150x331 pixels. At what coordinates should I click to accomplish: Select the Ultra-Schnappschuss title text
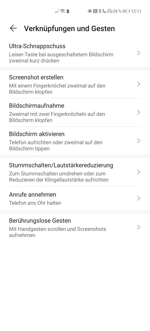(37, 46)
